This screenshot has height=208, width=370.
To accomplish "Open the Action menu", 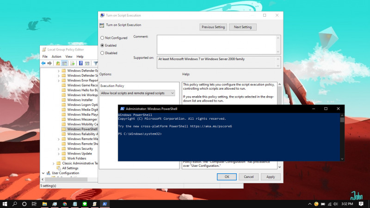I will [x=56, y=56].
